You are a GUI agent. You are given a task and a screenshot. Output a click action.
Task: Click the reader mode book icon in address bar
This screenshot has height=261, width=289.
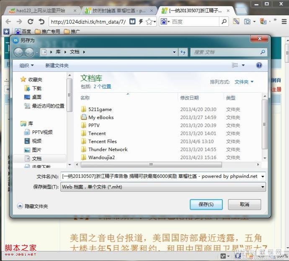coord(132,22)
